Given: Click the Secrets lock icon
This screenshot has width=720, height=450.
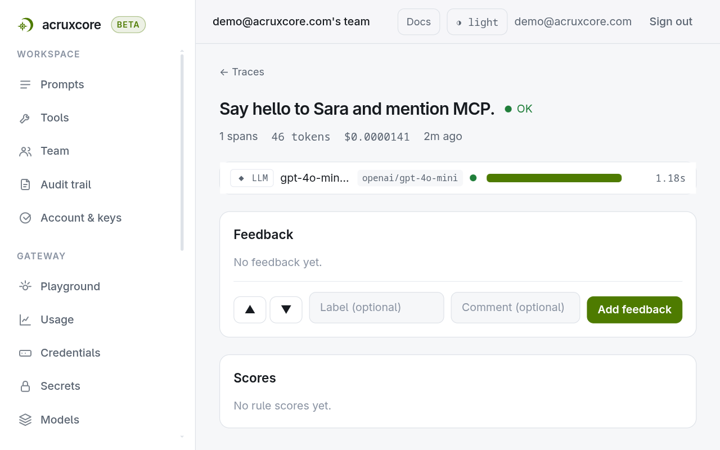Looking at the screenshot, I should 25,386.
